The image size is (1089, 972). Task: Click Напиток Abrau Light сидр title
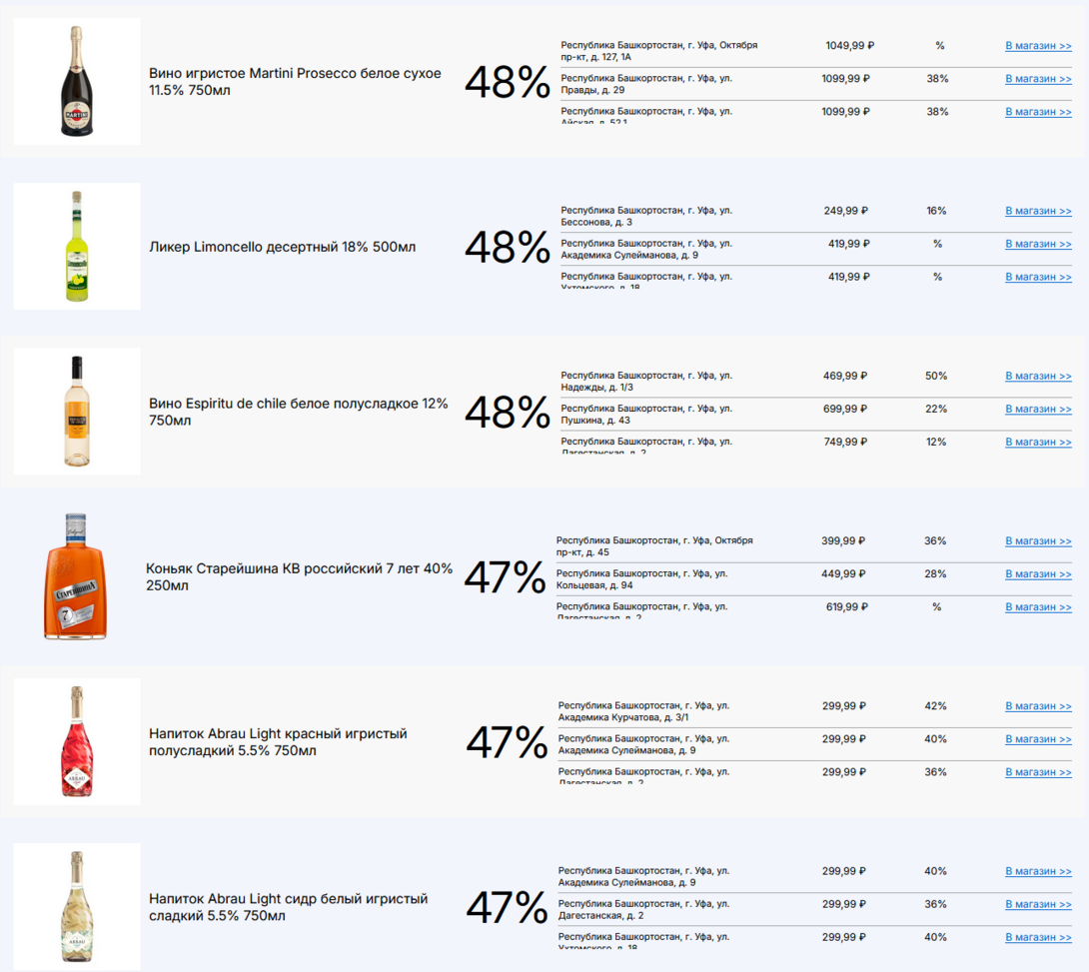tap(288, 907)
